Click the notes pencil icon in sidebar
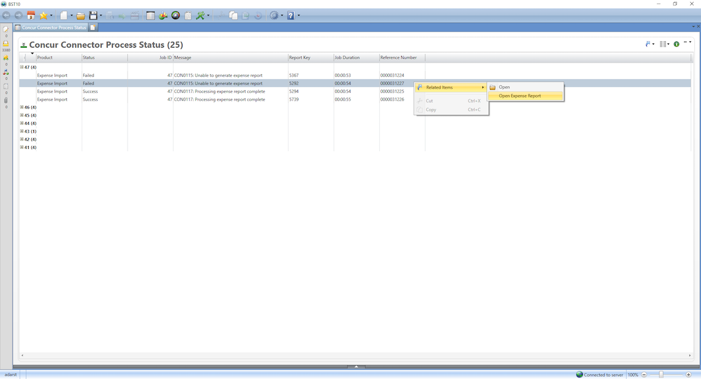701x379 pixels. pos(6,30)
